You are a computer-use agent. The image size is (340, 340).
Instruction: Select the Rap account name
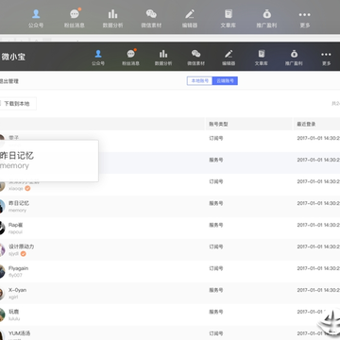click(16, 225)
